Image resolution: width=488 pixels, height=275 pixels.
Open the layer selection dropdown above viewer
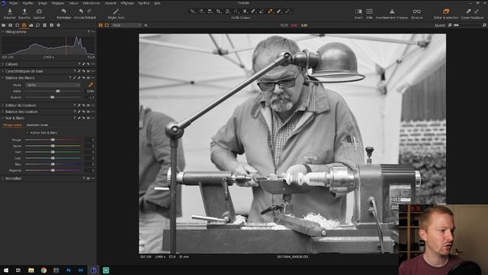(127, 25)
